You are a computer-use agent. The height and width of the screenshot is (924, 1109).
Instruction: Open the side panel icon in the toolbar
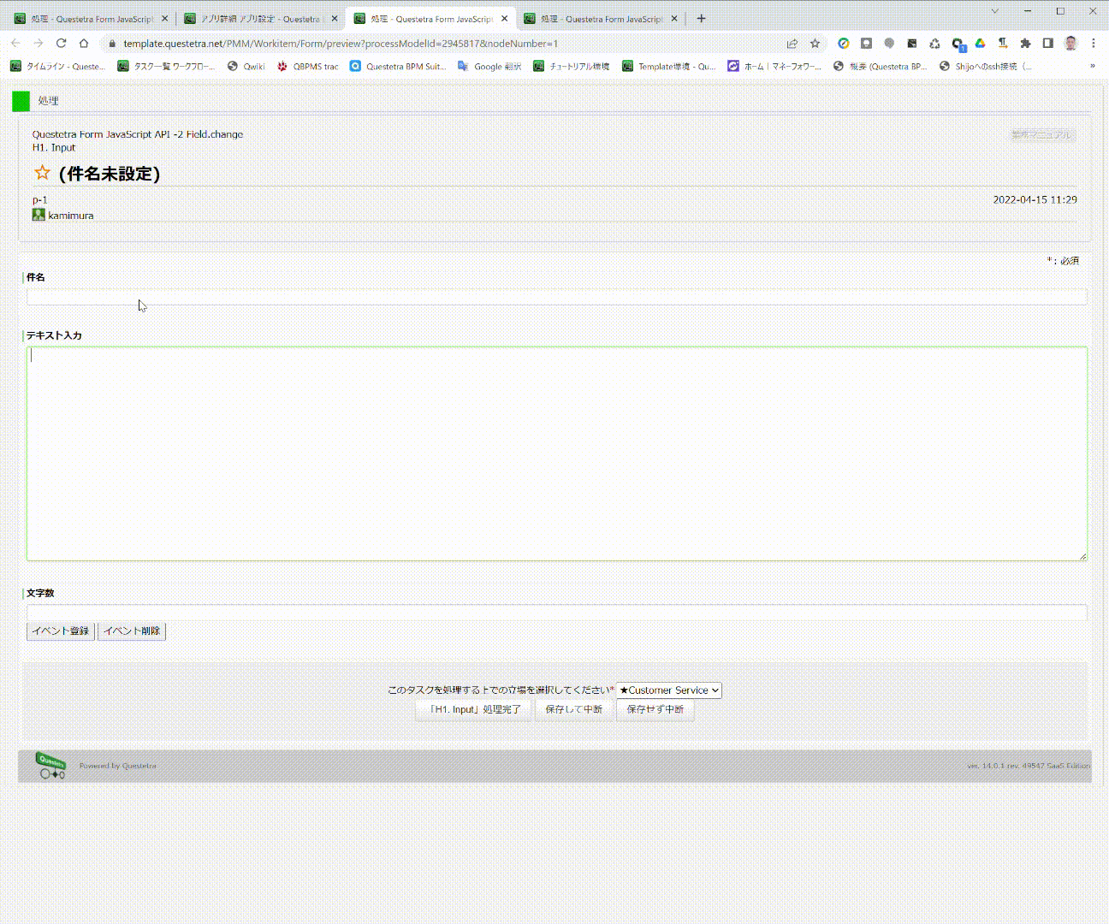(1046, 43)
